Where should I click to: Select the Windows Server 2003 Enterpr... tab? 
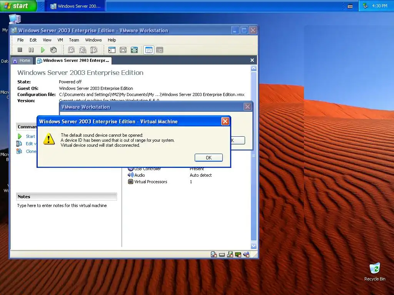click(73, 60)
